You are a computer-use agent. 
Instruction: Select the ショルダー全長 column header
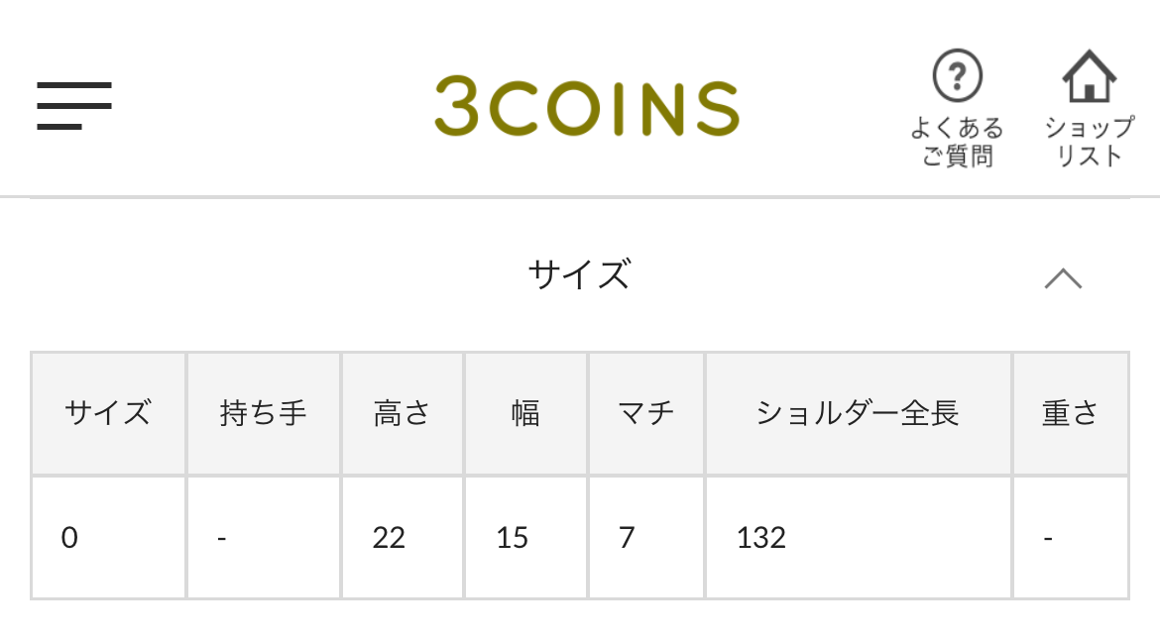tap(859, 413)
